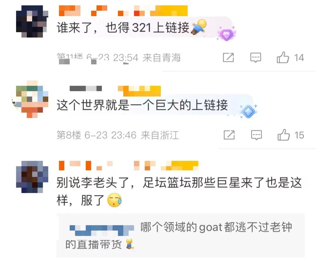Screen dimensions: 316x263
Task: Open nested reply about goat 直播带货
Action: (x=181, y=236)
